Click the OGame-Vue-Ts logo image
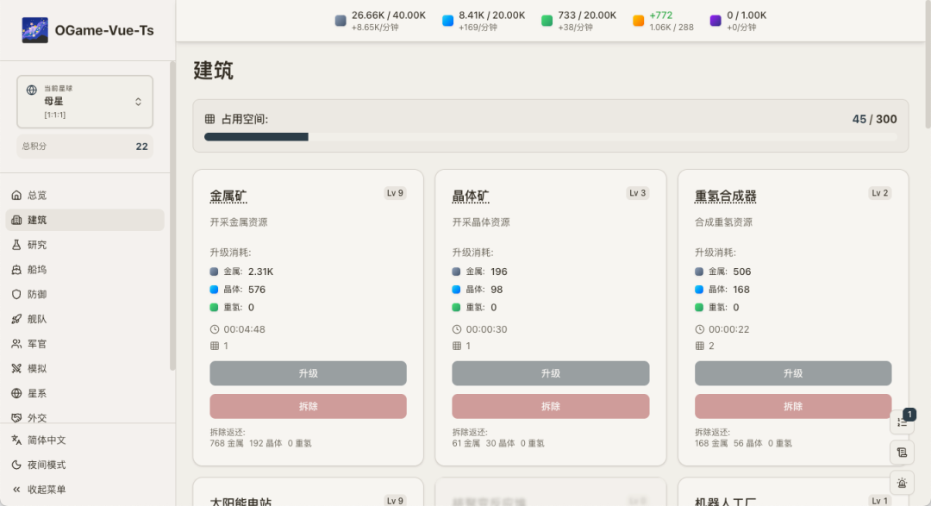Image resolution: width=931 pixels, height=506 pixels. [35, 30]
